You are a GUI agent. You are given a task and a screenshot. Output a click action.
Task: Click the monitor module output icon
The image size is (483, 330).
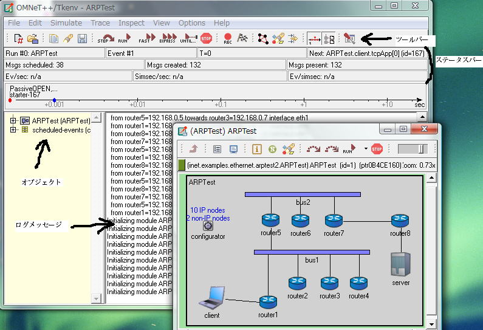point(233,149)
